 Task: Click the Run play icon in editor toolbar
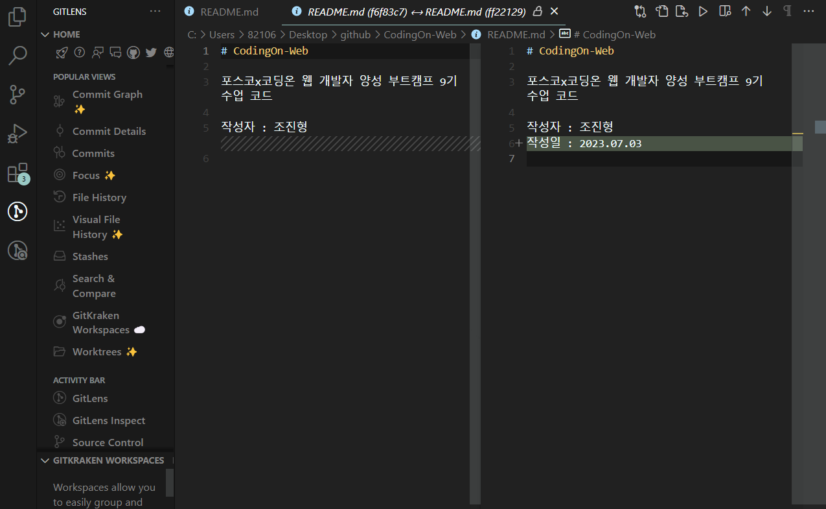tap(703, 11)
